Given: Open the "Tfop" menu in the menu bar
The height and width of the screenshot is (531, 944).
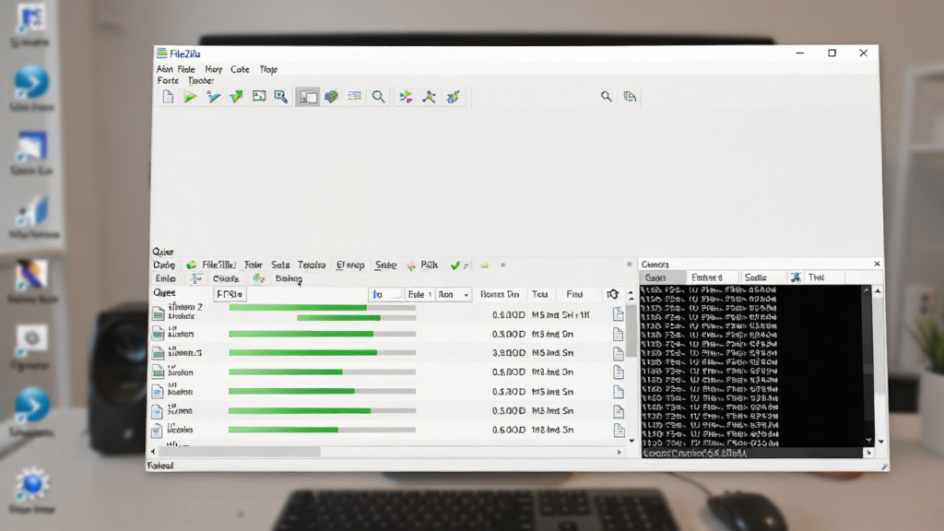Looking at the screenshot, I should [268, 69].
